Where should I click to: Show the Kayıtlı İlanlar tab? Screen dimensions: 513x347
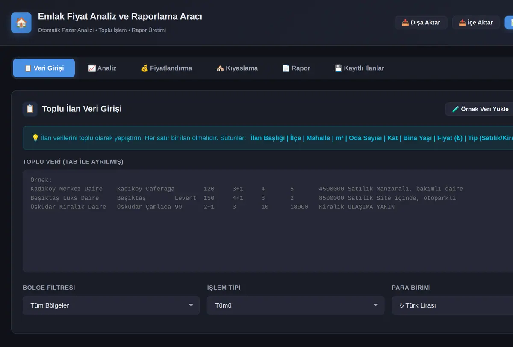359,68
